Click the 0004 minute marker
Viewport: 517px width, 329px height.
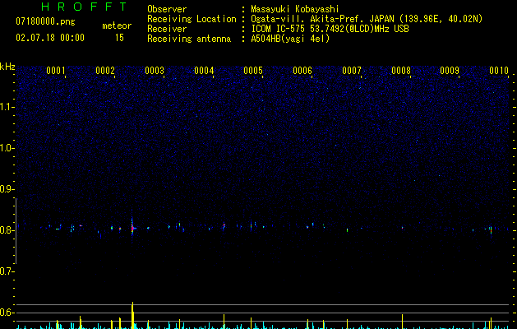[204, 71]
